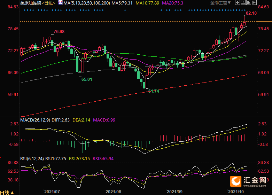Select the MA10:77.89 value
Viewport: 272px width, 195px height.
coord(147,3)
